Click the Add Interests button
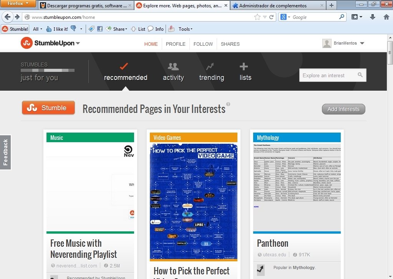The width and height of the screenshot is (393, 279). click(x=343, y=109)
